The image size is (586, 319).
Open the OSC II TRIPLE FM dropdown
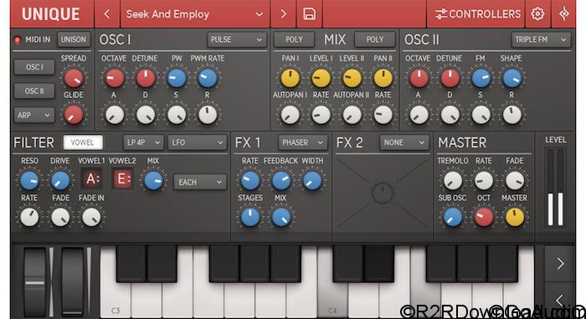[541, 39]
